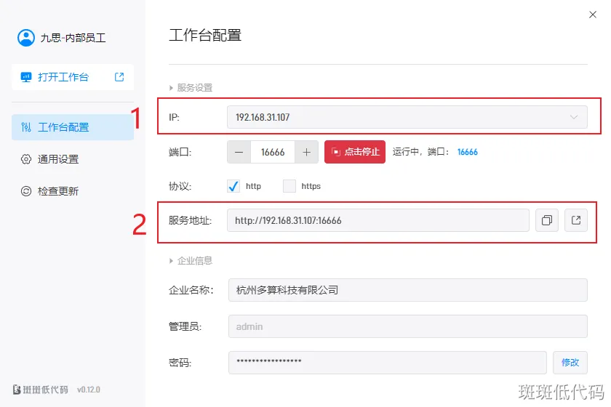Open the IP address dropdown
Screen dimensions: 611x407
coord(407,116)
